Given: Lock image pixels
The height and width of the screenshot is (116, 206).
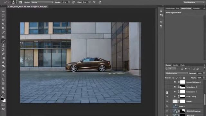Looking at the screenshot, I should (177, 78).
